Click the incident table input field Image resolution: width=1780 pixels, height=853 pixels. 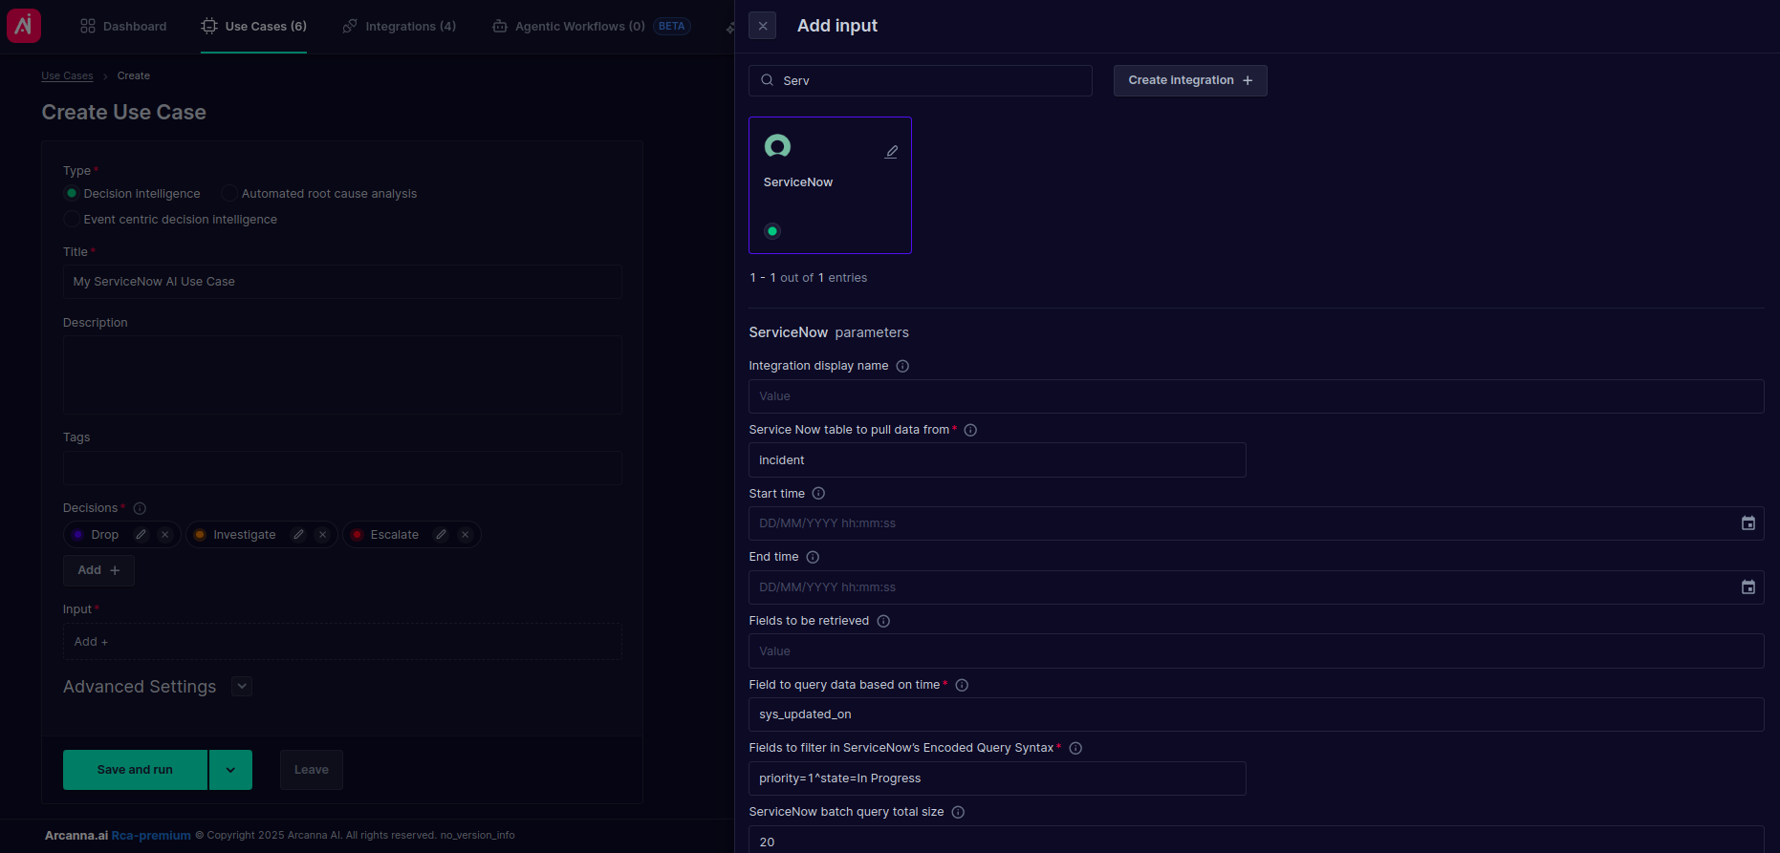997,460
